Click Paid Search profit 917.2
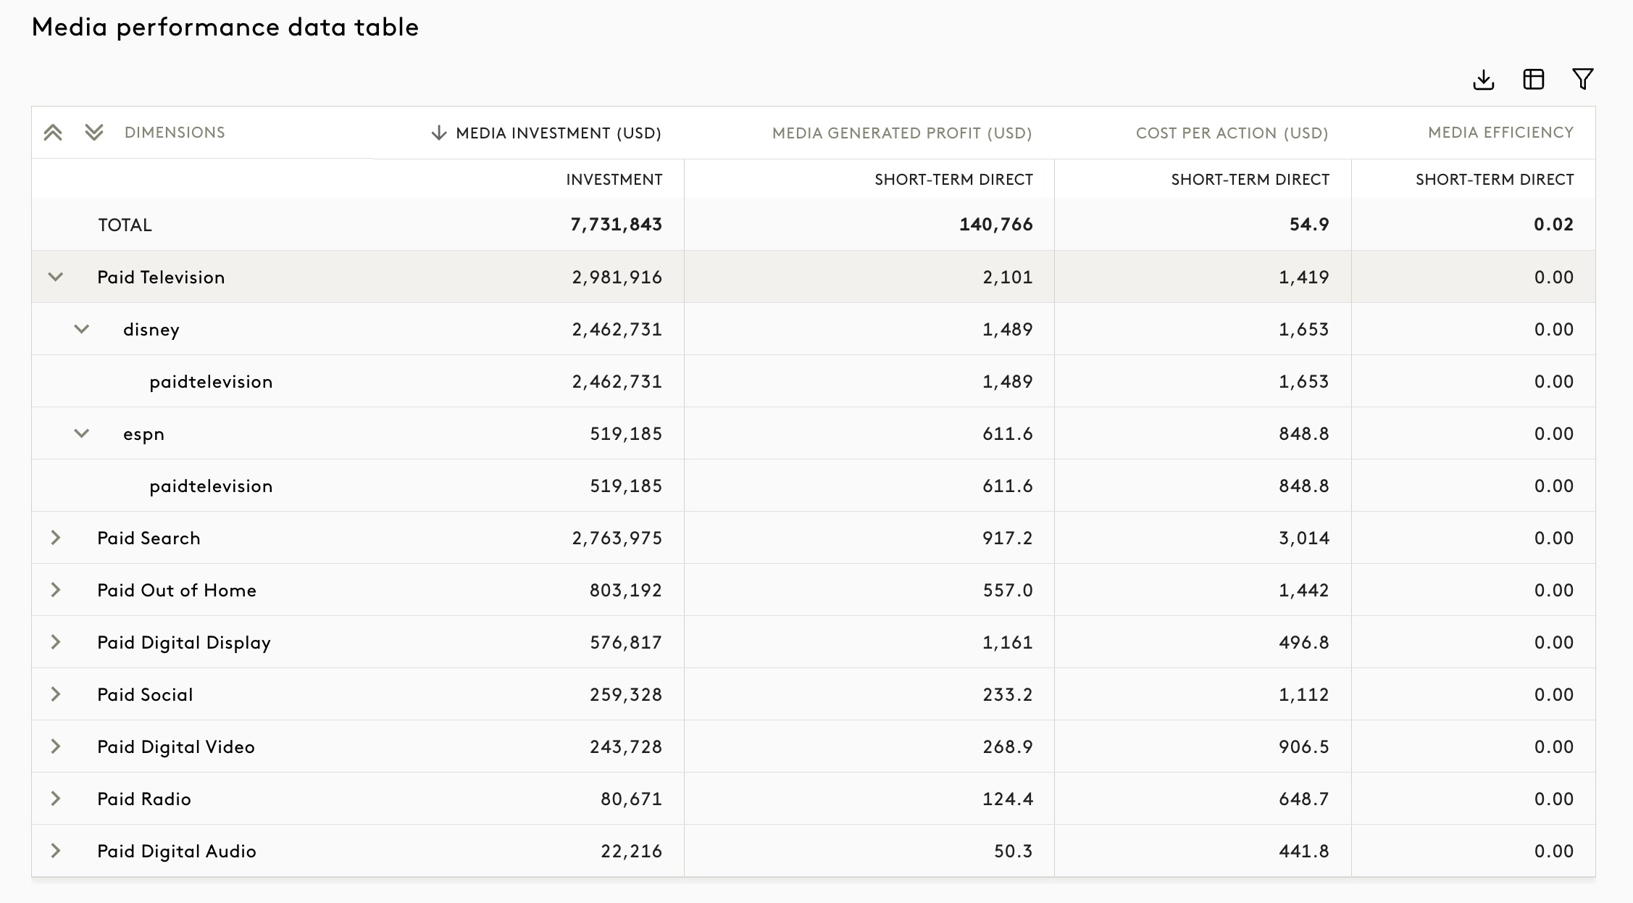1633x903 pixels. tap(1007, 538)
